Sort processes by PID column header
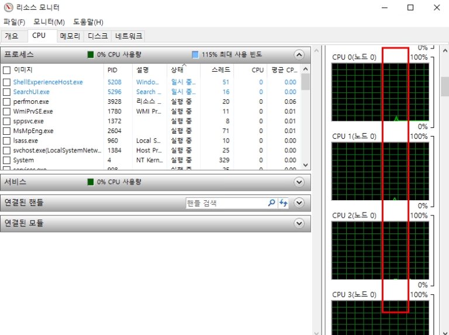Screen dimensions: 449x335 (x=112, y=70)
